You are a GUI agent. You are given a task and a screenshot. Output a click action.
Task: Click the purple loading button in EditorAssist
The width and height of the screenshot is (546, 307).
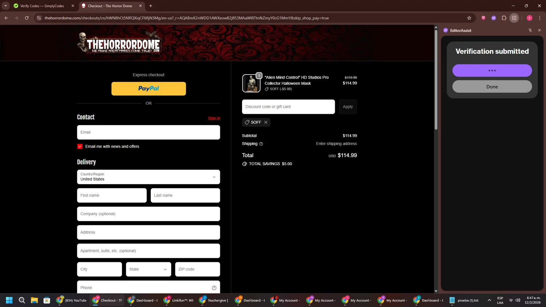pos(492,71)
